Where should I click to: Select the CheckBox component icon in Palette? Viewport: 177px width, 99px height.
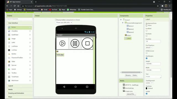[x=9, y=31]
